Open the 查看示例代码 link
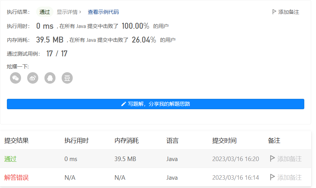316x188 pixels. 103,12
